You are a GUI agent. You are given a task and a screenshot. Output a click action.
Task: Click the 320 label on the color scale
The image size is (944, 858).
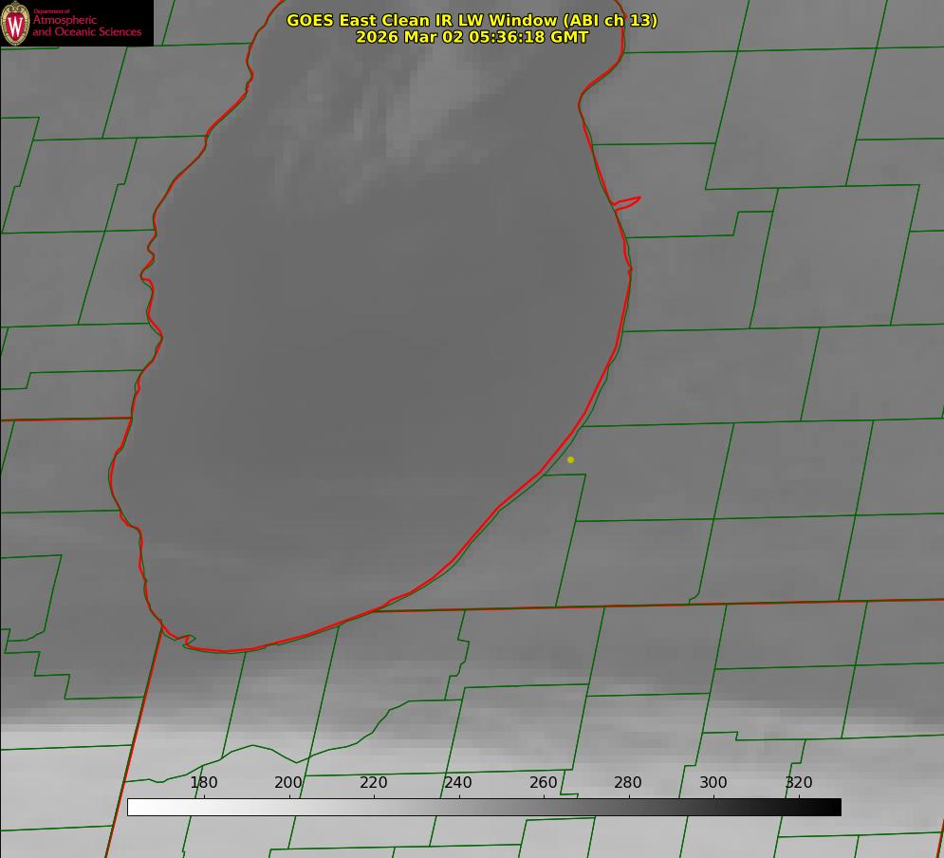point(799,782)
